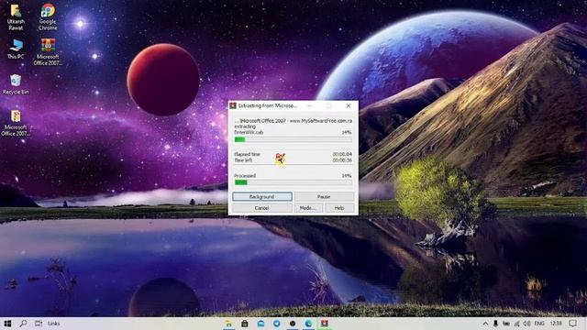Click the 'Time left' label

pos(243,160)
